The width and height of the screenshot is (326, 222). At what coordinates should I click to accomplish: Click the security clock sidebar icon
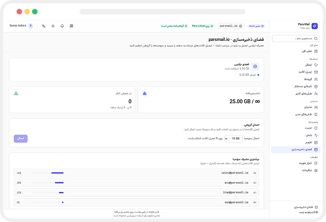click(x=316, y=128)
